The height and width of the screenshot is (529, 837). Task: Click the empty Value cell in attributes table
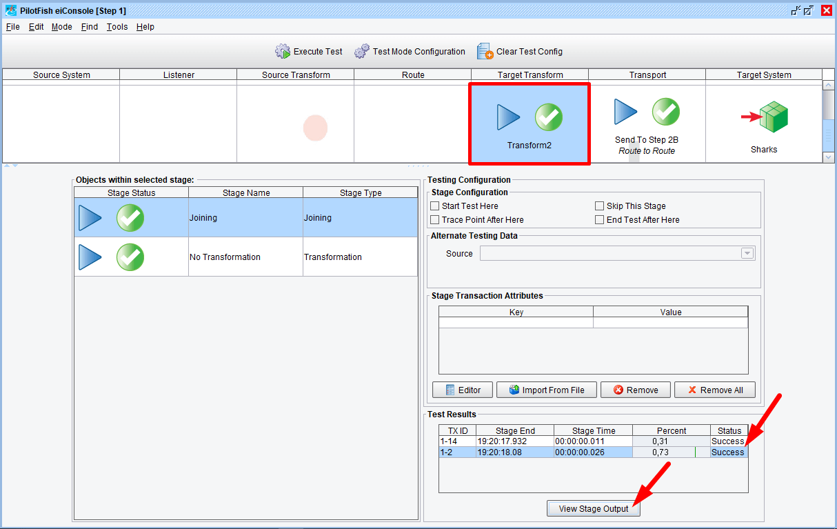[x=671, y=323]
